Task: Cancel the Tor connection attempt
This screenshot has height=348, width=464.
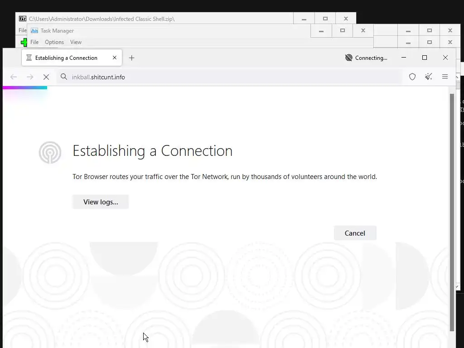Action: [x=355, y=233]
